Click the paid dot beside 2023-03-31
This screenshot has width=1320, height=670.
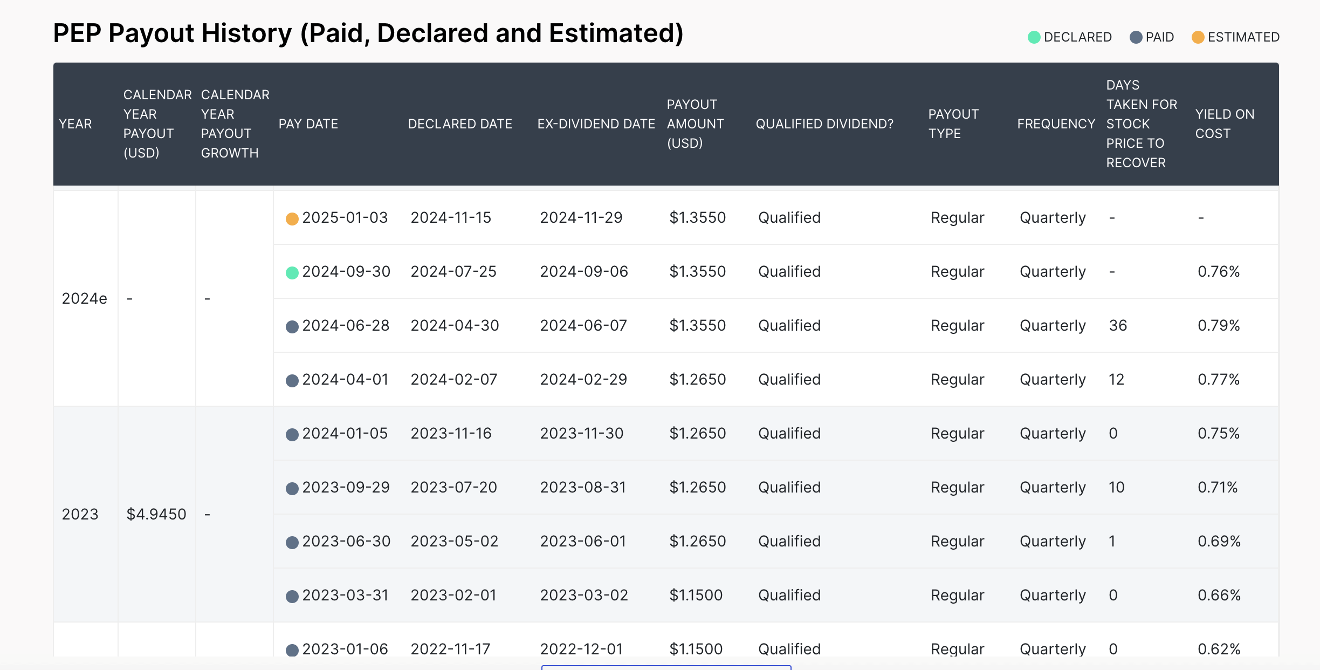pos(292,596)
